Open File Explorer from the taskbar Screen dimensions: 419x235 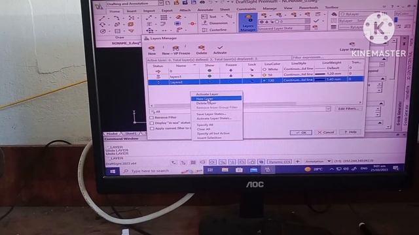tap(225, 170)
